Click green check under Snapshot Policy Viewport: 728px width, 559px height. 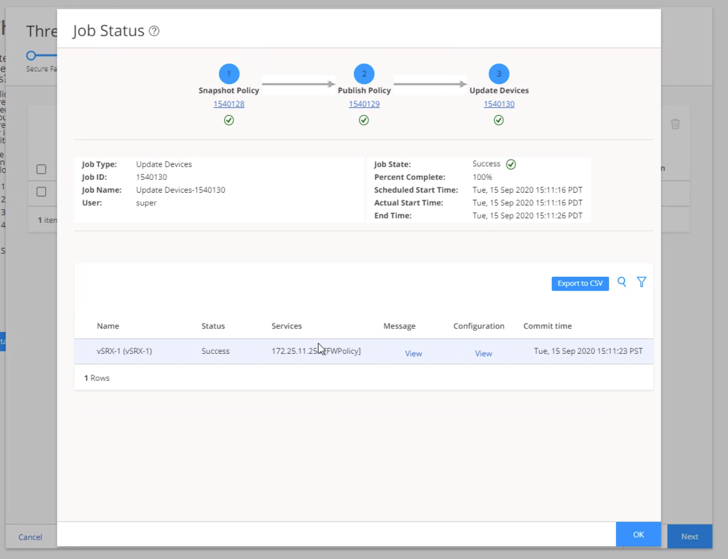click(229, 120)
